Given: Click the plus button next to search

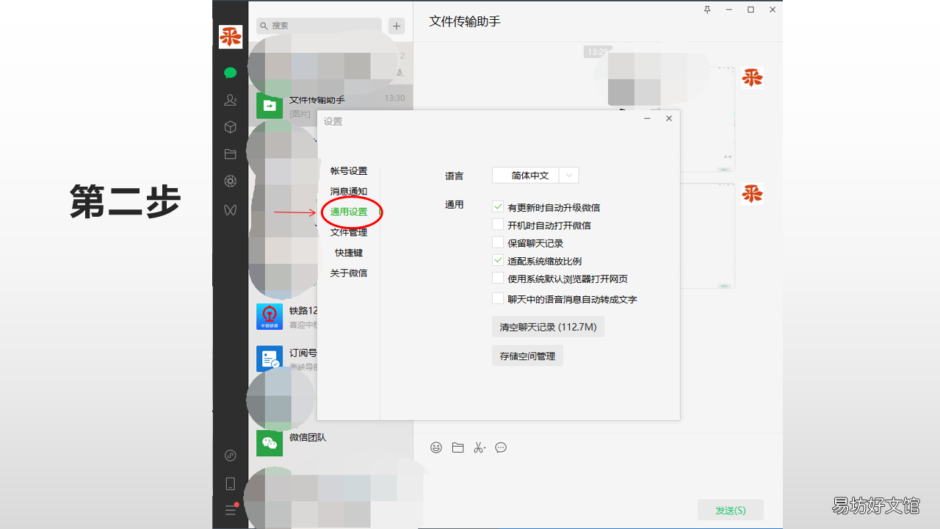Looking at the screenshot, I should [x=397, y=26].
